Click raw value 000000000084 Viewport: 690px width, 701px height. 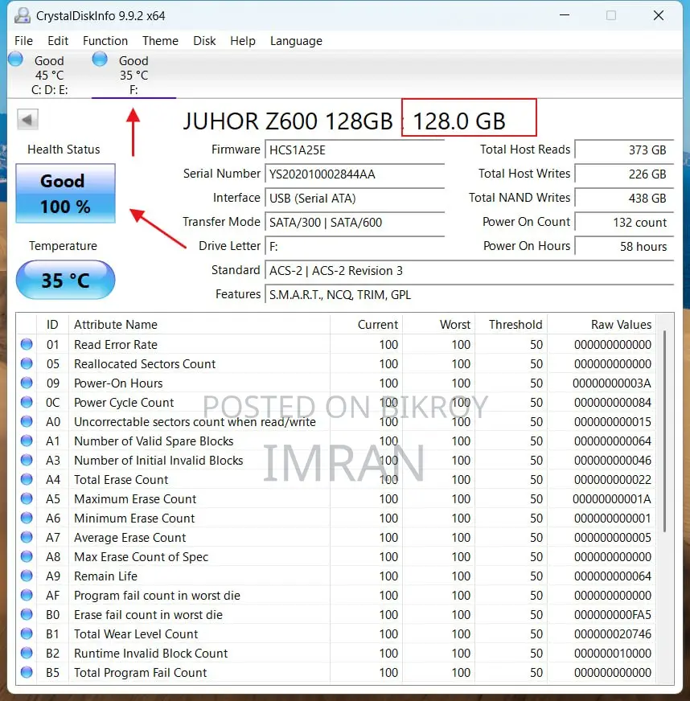coord(613,403)
